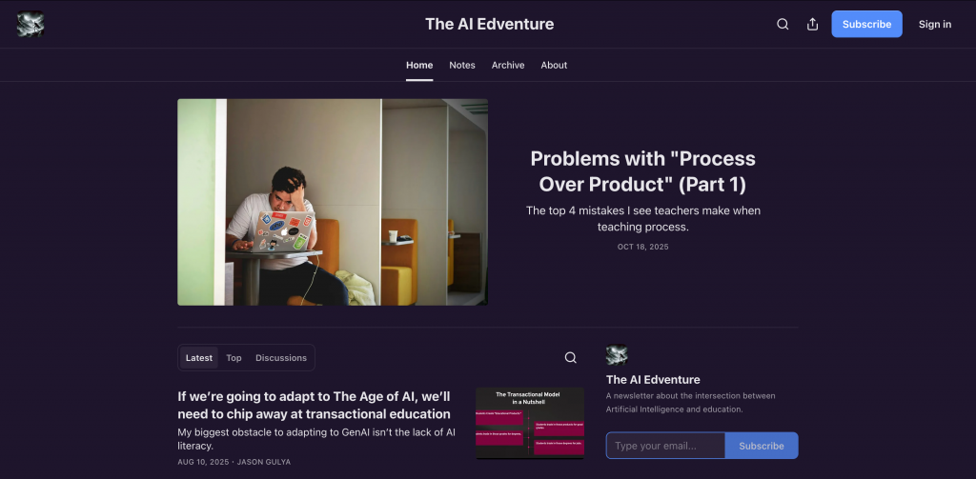
Task: Open 'Problems with Process Over Product' headline
Action: (x=642, y=171)
